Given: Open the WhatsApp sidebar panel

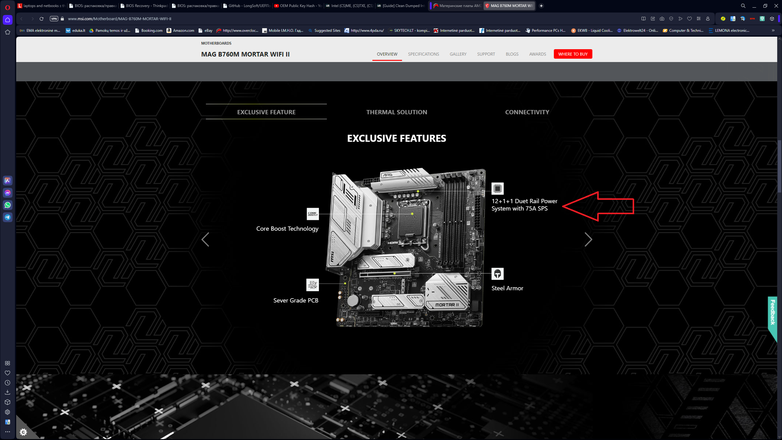Looking at the screenshot, I should coord(8,205).
